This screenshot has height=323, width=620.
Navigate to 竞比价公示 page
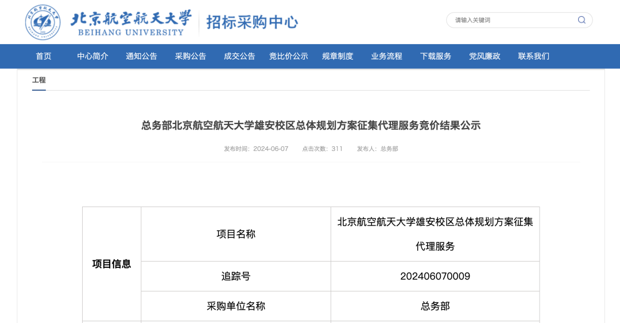pyautogui.click(x=289, y=56)
